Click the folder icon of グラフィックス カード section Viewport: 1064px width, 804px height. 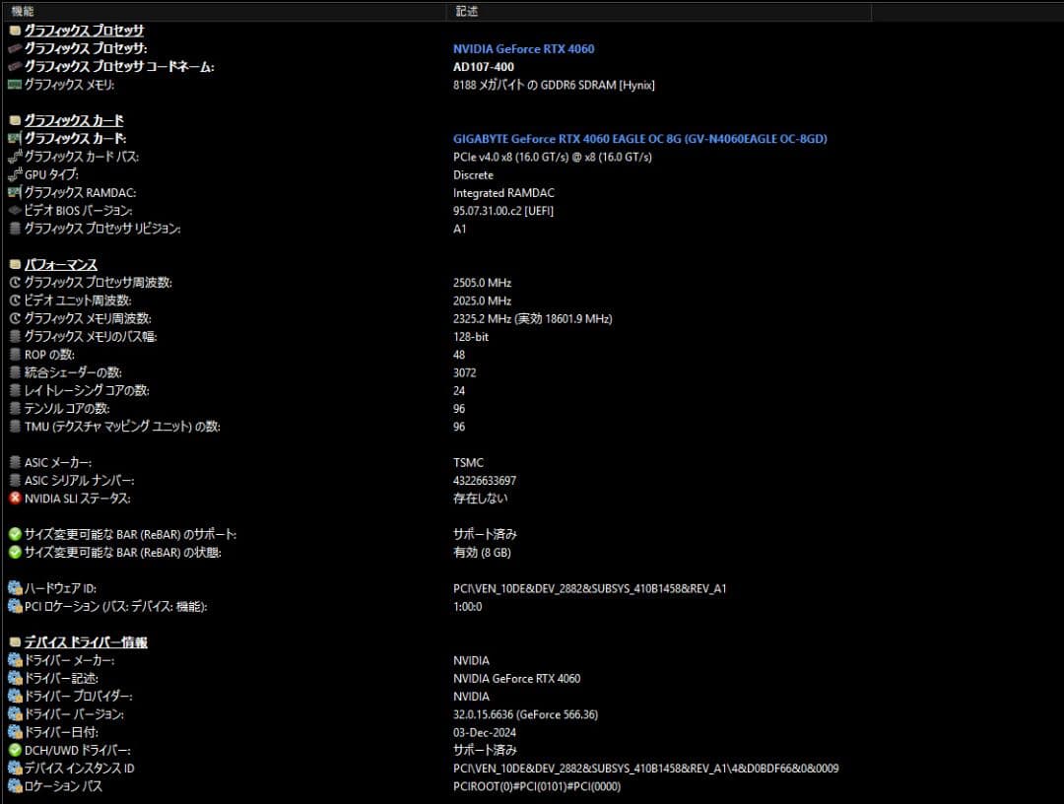pyautogui.click(x=15, y=120)
